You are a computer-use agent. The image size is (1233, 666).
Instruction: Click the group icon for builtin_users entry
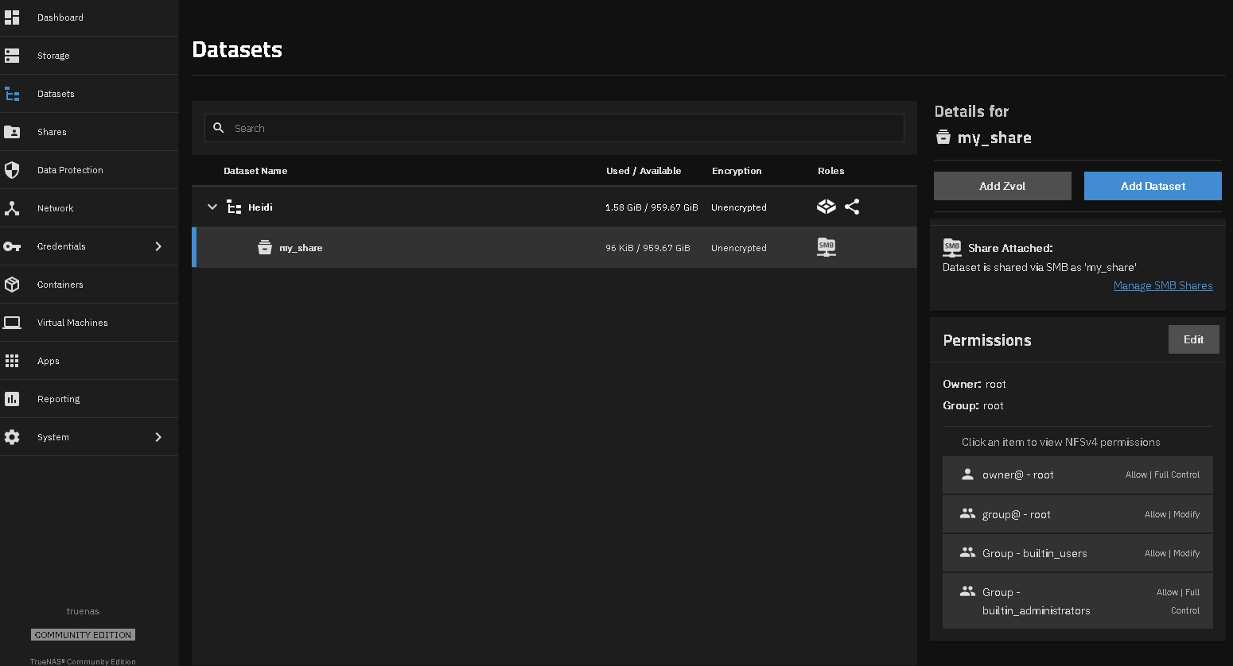(x=967, y=552)
